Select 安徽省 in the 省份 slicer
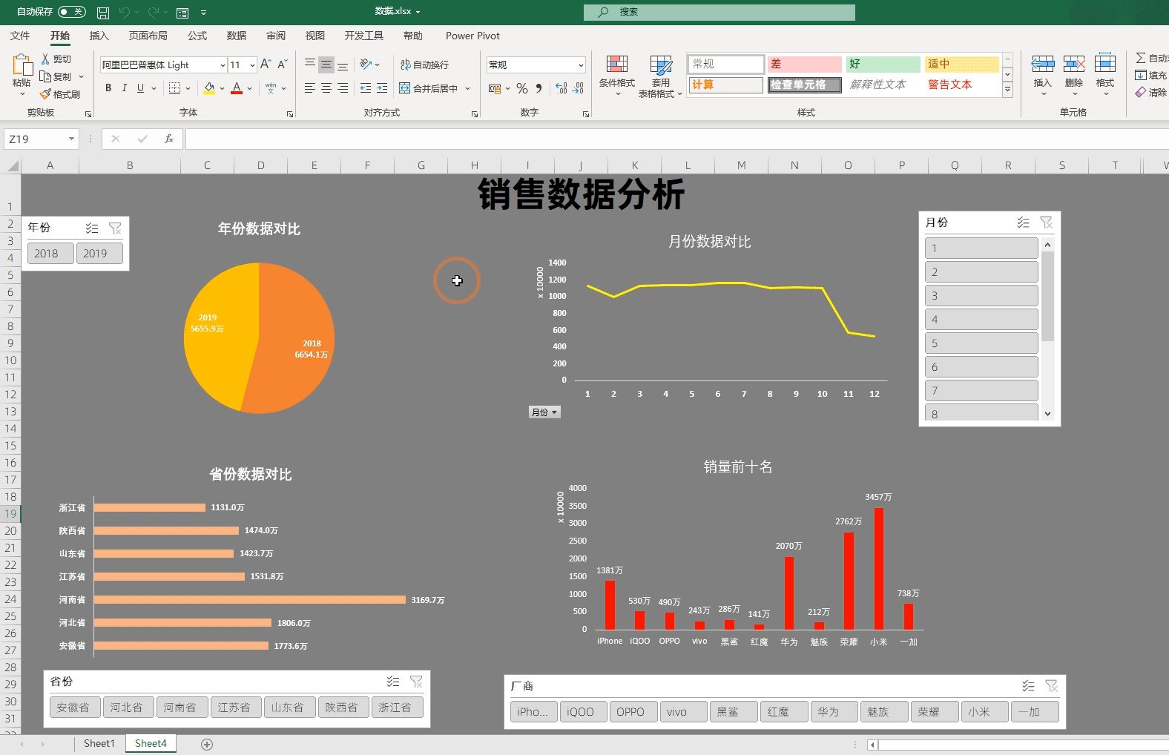 (x=73, y=708)
